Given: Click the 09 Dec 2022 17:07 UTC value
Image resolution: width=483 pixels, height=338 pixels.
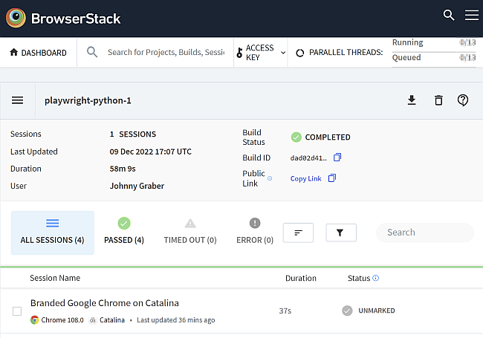Looking at the screenshot, I should coord(150,152).
